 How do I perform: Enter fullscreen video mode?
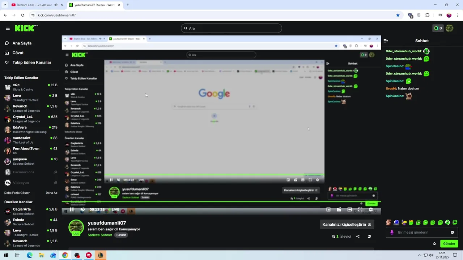pyautogui.click(x=360, y=209)
